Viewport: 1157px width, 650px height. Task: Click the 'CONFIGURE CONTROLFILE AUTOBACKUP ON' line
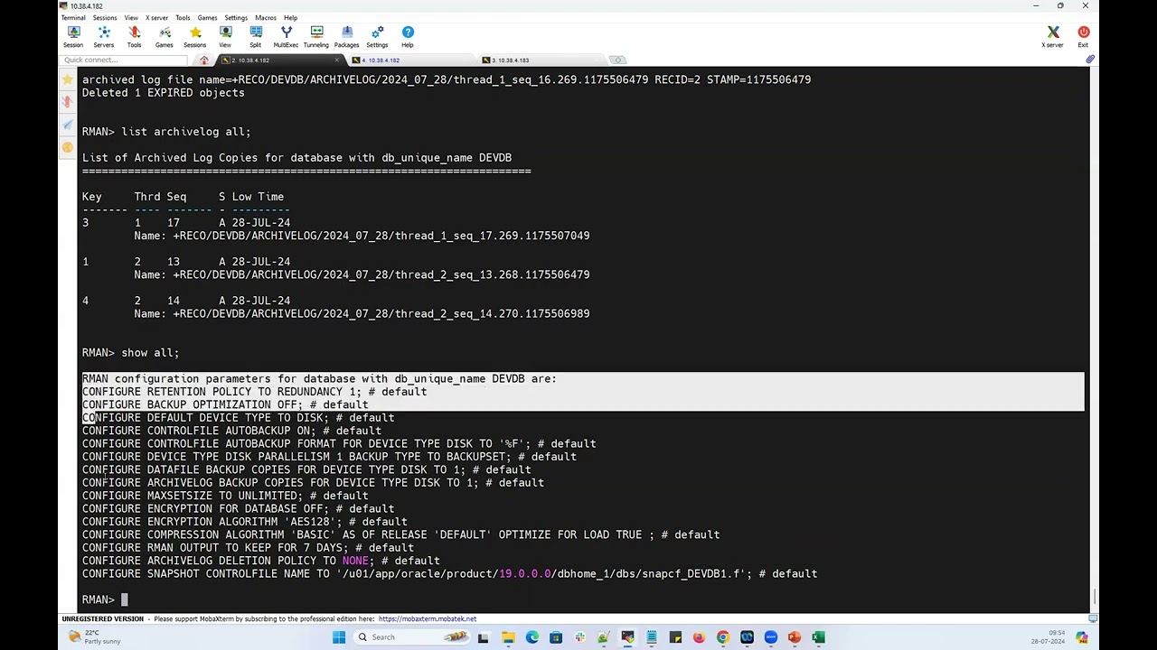tap(231, 431)
